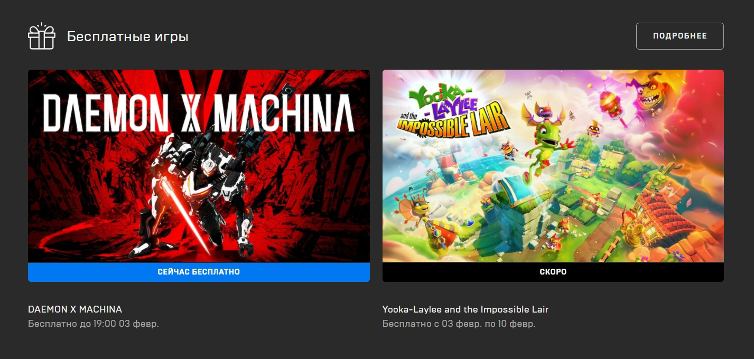
Task: Click the Бесплатно с 03 февр. по 10 февр. text
Action: [x=459, y=324]
